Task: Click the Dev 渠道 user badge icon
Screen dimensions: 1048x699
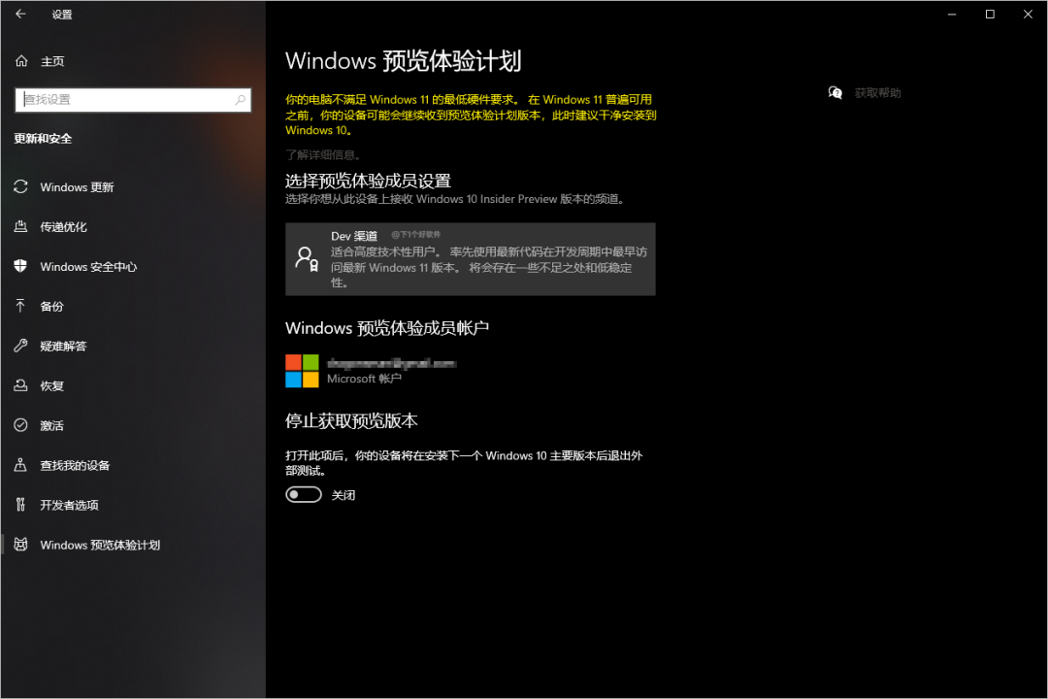Action: [307, 258]
